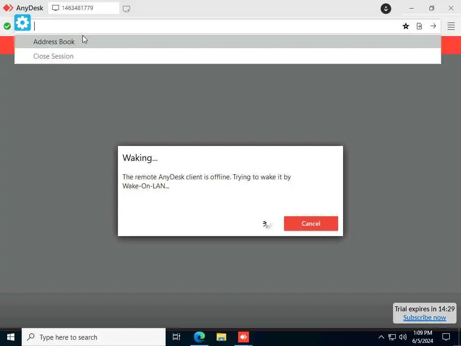Click the connect arrow icon
This screenshot has height=346, width=461.
click(433, 26)
